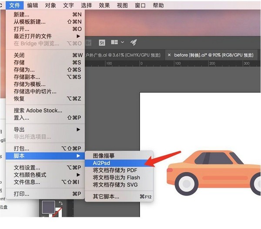Screen dimensions: 261x229
Task: Choose 打包... menu entry
Action: click(45, 148)
